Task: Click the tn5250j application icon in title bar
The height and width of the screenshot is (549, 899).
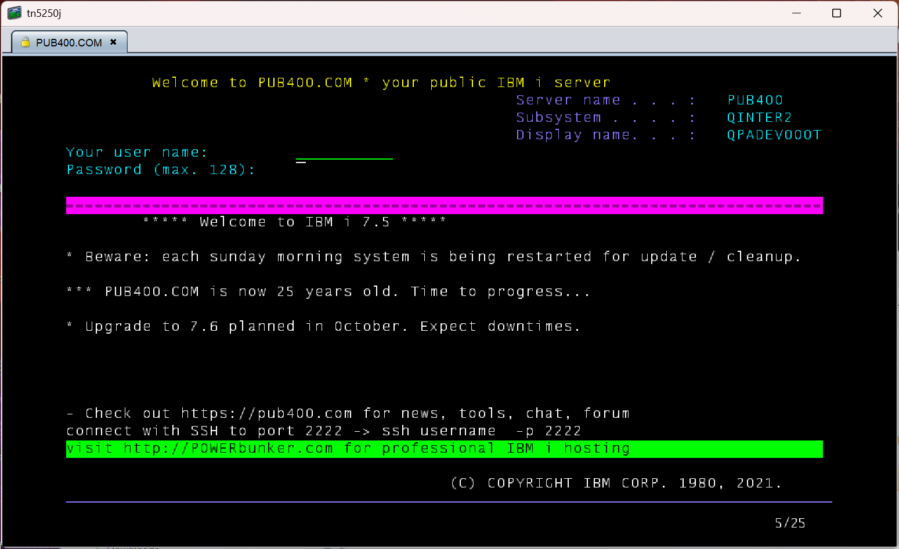Action: pyautogui.click(x=15, y=13)
